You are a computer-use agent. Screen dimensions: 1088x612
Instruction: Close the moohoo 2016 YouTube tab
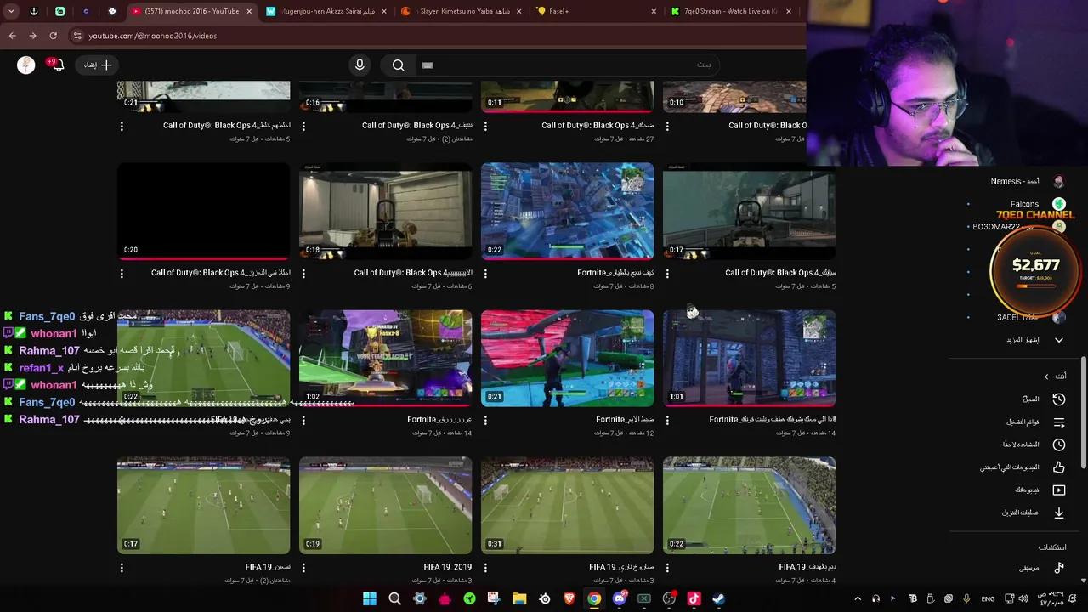click(x=250, y=11)
